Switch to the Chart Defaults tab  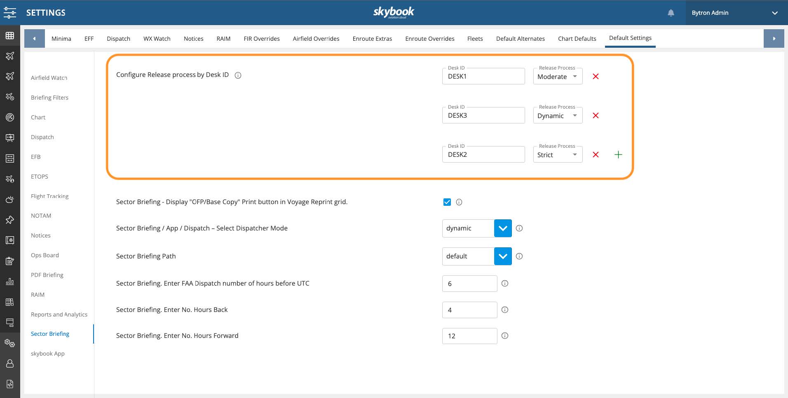point(577,39)
